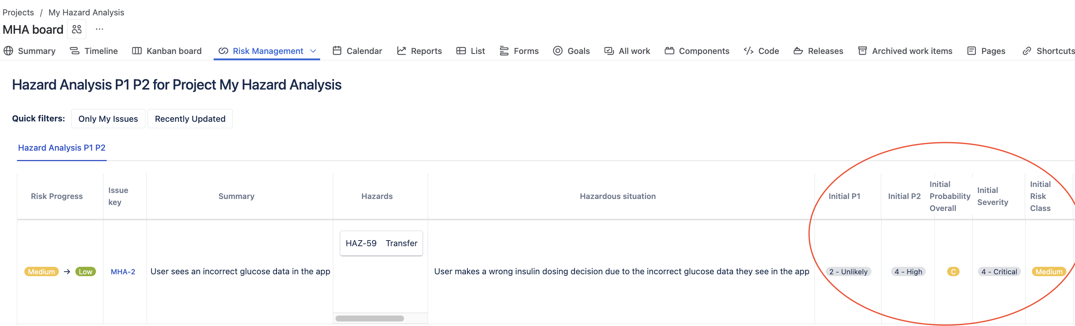Click the Pages document icon
Screen dimensions: 1075x326
pos(972,51)
